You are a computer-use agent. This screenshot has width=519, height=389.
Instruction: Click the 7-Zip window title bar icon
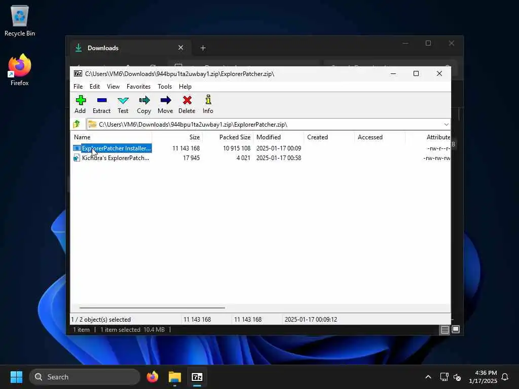coord(78,74)
